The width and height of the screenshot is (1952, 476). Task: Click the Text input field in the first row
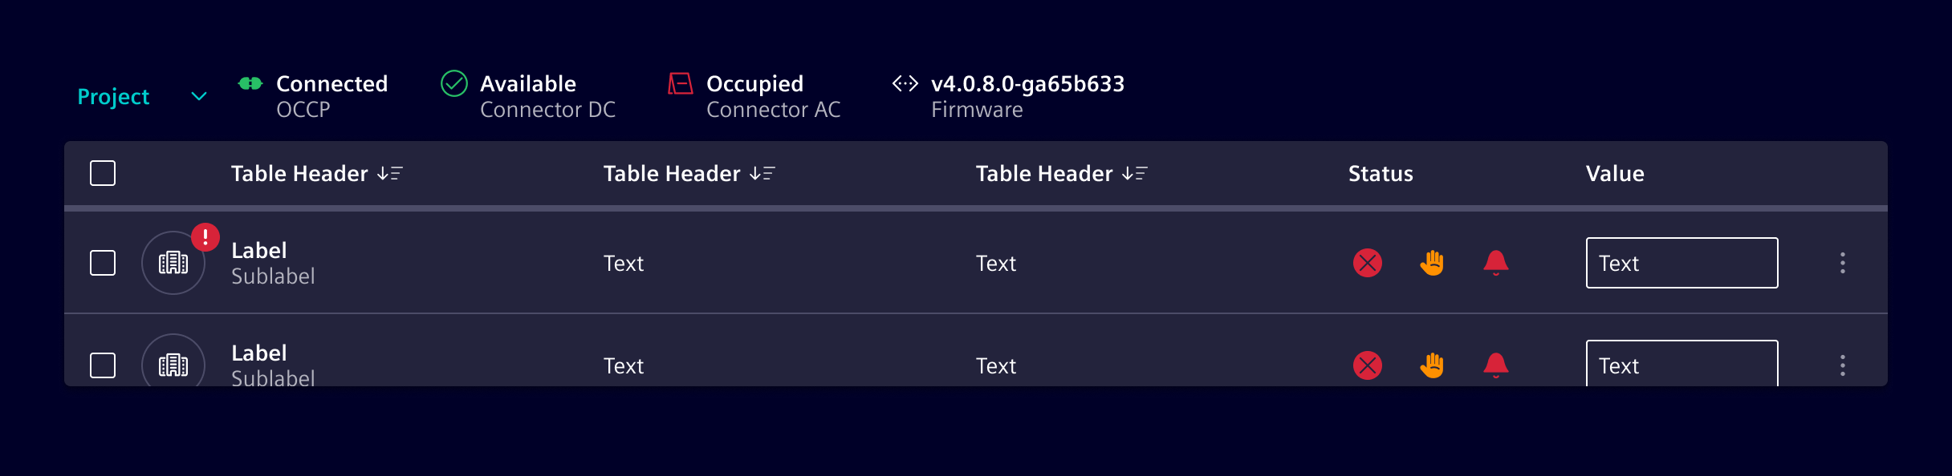[x=1682, y=263]
